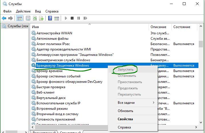This screenshot has width=205, height=133.
Task: Sort by the Имя column header
Action: click(90, 27)
